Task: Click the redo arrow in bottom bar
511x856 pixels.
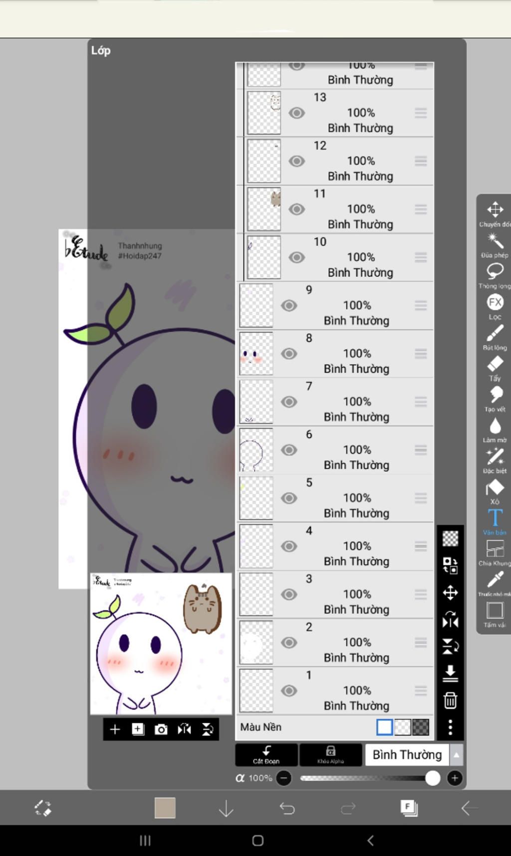Action: pos(348,808)
